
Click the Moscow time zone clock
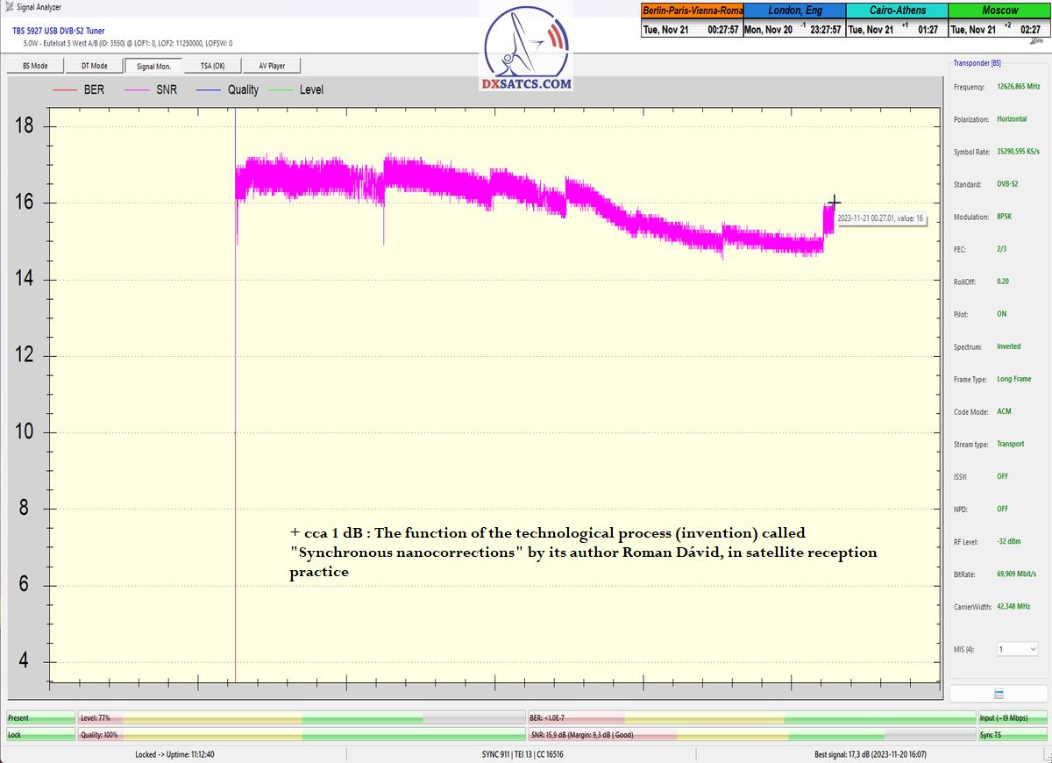(999, 20)
